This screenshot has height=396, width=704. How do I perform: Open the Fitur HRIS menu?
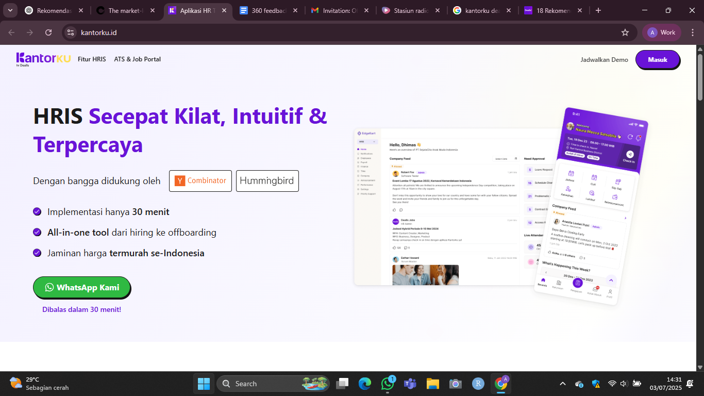pyautogui.click(x=92, y=59)
